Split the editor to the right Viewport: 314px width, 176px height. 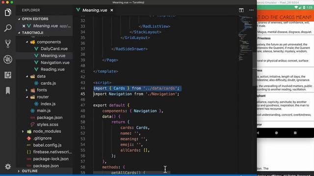pos(241,10)
